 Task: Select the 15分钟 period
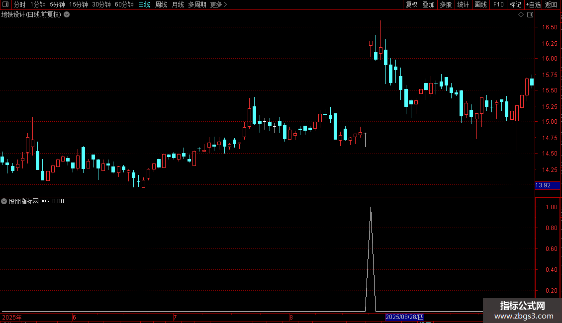coord(79,4)
